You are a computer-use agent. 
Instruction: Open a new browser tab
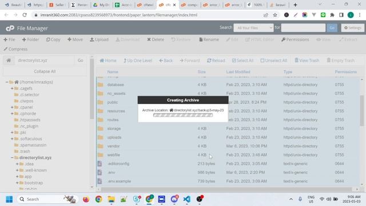click(x=295, y=5)
